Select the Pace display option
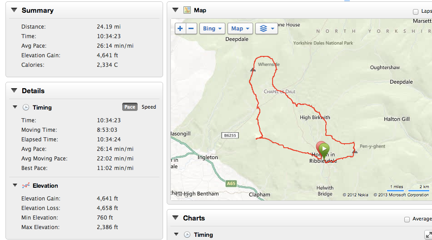The height and width of the screenshot is (240, 432). click(130, 107)
